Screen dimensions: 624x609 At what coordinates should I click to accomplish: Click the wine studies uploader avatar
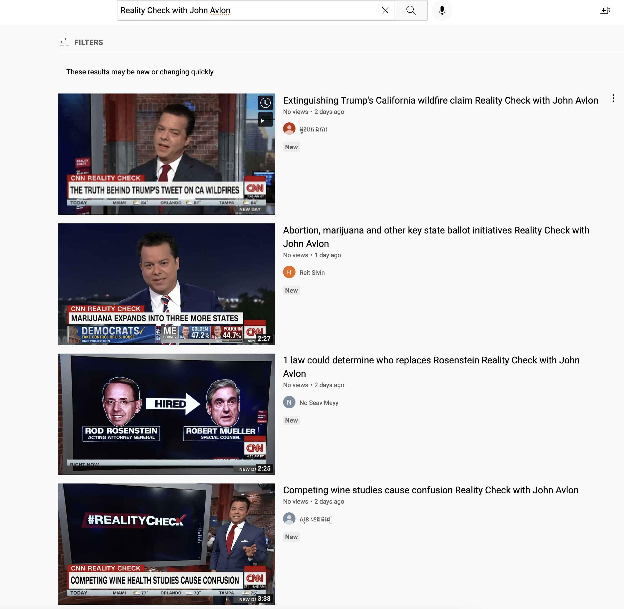(x=289, y=519)
